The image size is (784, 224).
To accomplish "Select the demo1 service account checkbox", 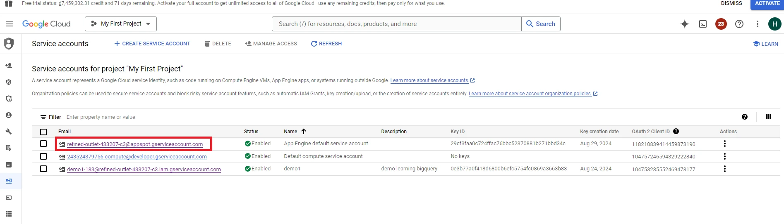I will tap(43, 169).
